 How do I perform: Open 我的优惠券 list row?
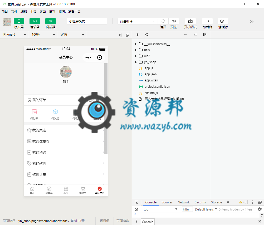66,141
